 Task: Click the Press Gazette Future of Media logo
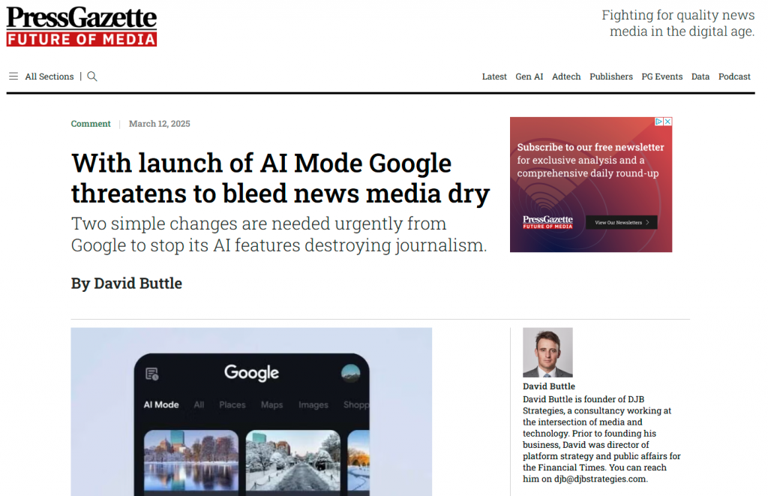[x=81, y=26]
